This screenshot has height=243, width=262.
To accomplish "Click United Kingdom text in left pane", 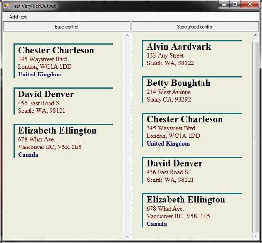I will [40, 74].
